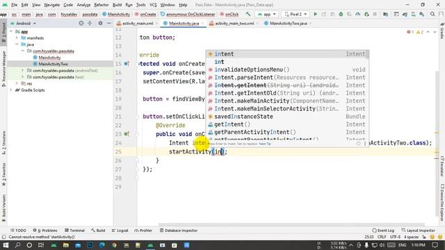445x250 pixels.
Task: Open the SDK Manager icon
Action: (422, 14)
